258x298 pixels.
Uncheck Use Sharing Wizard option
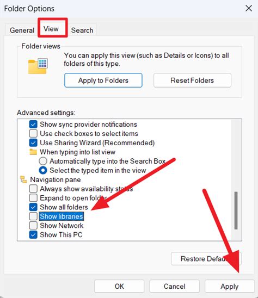tap(33, 142)
